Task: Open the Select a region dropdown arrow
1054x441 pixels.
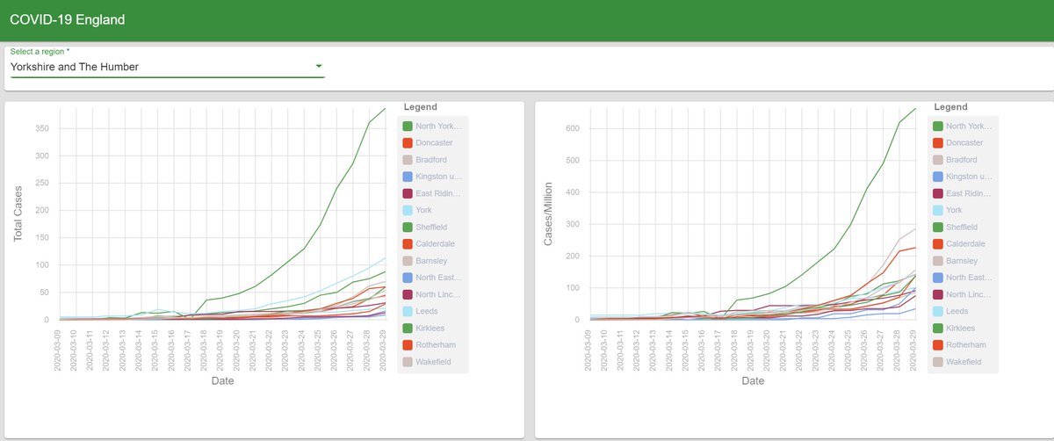Action: [x=319, y=66]
